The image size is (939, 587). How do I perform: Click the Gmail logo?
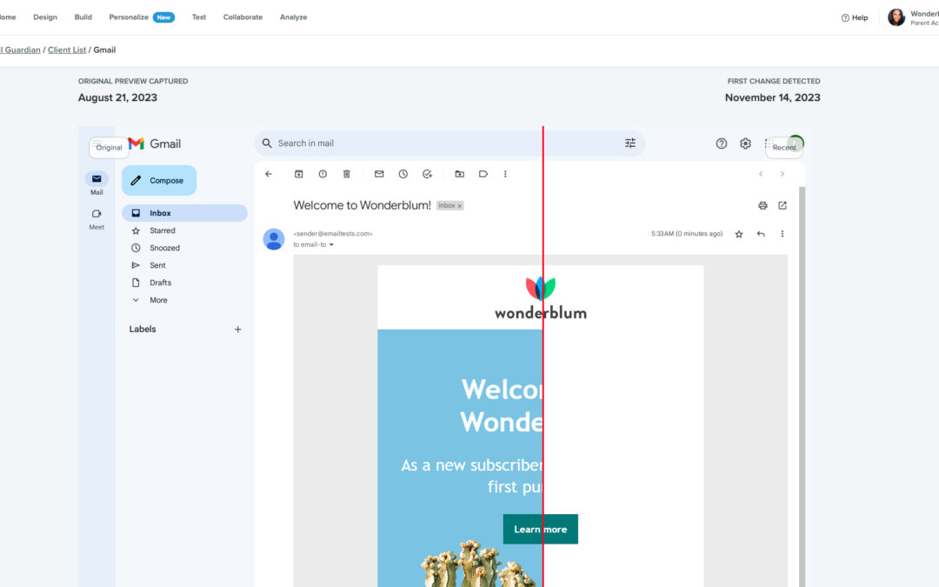(155, 143)
